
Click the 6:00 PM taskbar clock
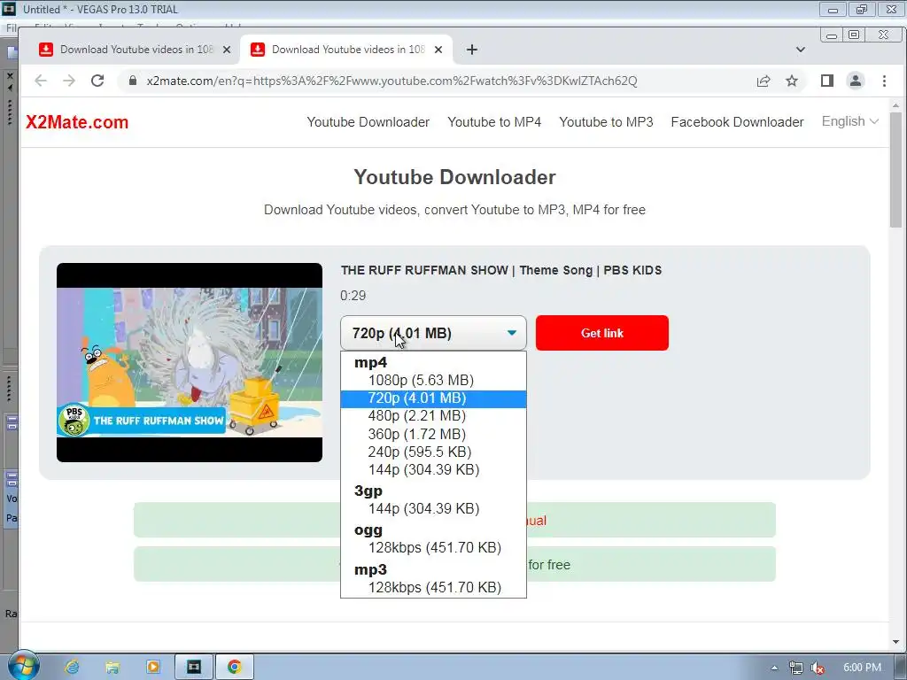click(x=862, y=668)
